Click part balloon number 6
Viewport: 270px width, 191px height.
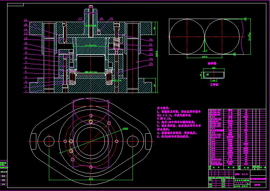point(26,67)
